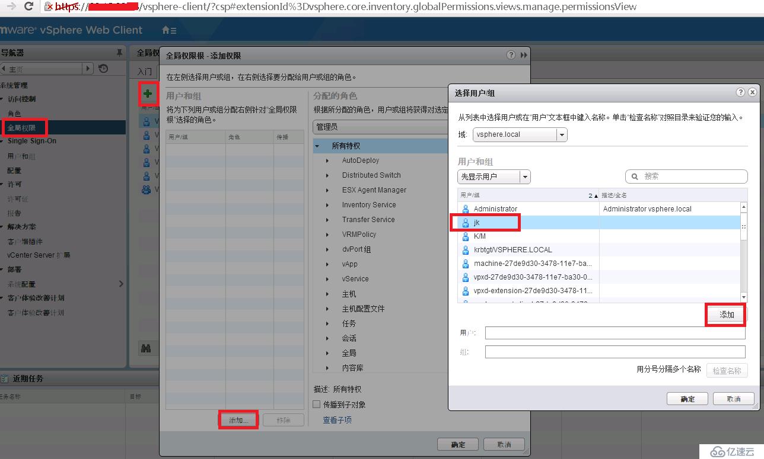764x459 pixels.
Task: Click the machine-27de9d30 user icon
Action: pyautogui.click(x=466, y=264)
